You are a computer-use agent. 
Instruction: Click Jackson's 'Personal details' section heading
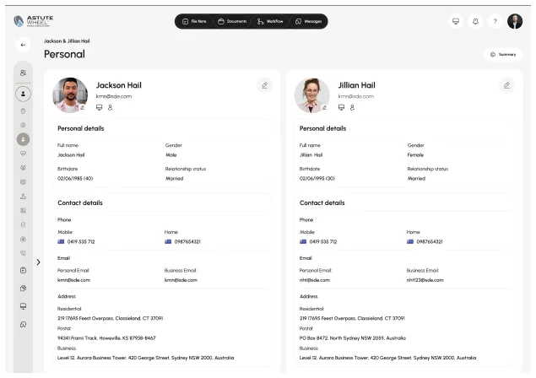tap(81, 128)
